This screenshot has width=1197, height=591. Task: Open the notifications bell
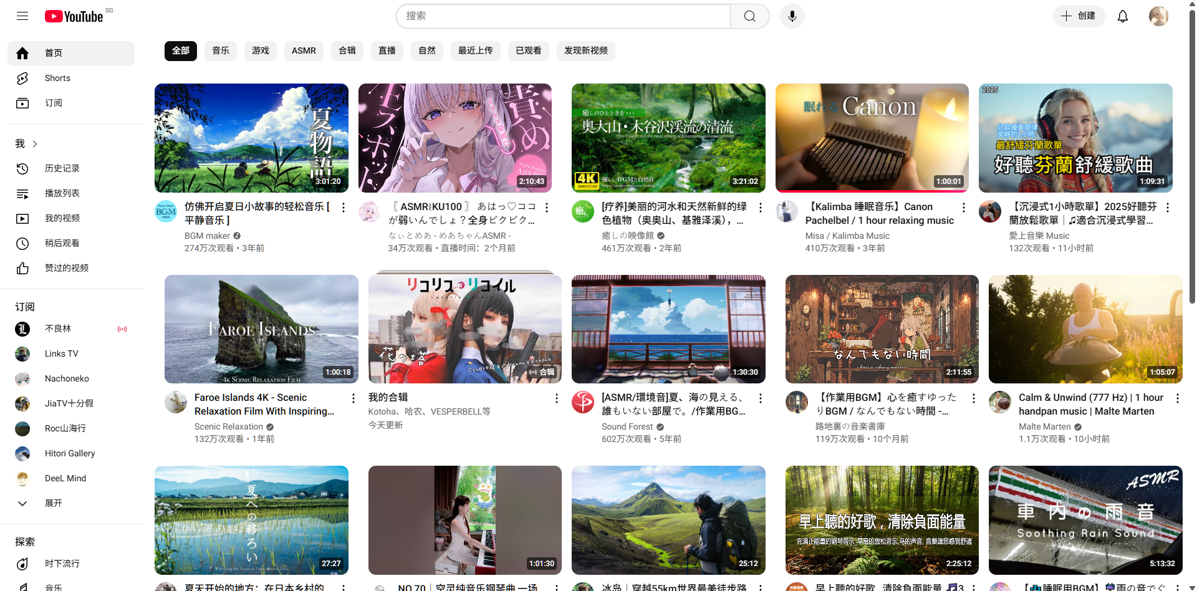(1122, 16)
